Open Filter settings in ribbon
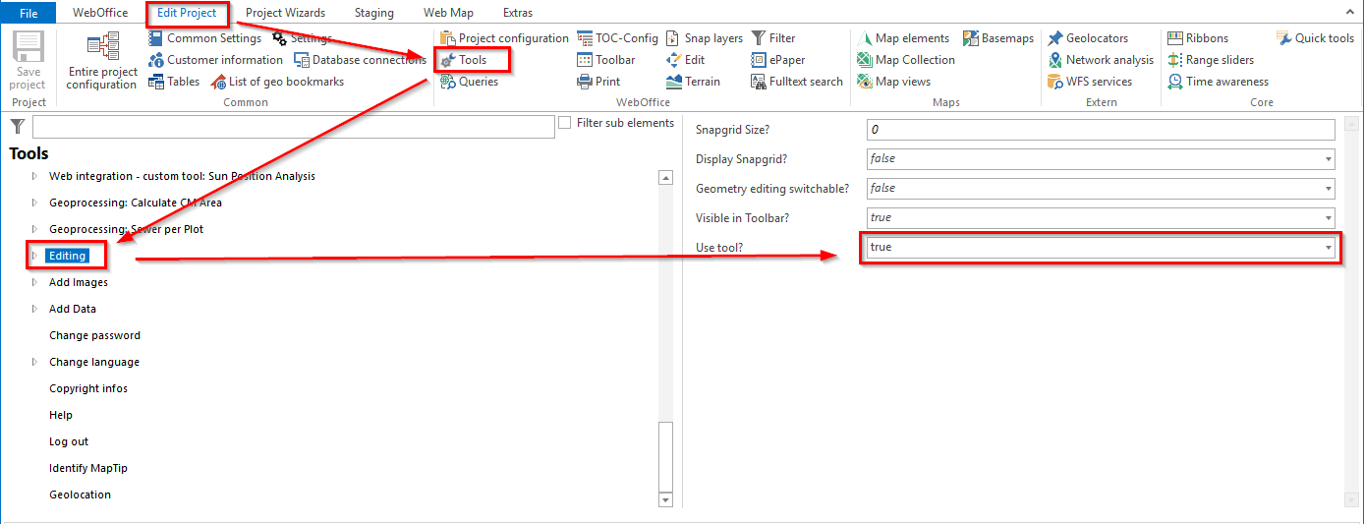The image size is (1364, 524). pyautogui.click(x=773, y=38)
